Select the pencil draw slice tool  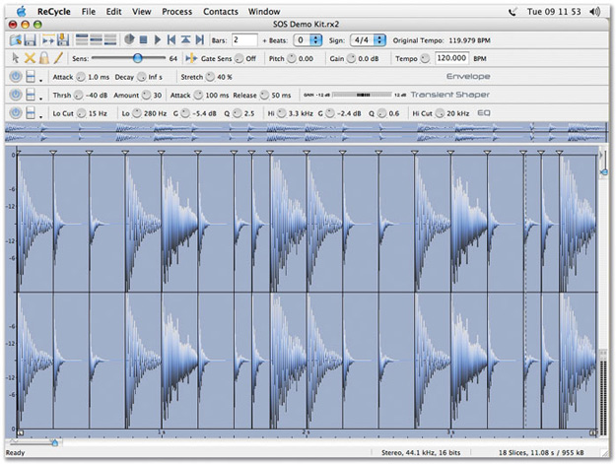click(x=58, y=58)
